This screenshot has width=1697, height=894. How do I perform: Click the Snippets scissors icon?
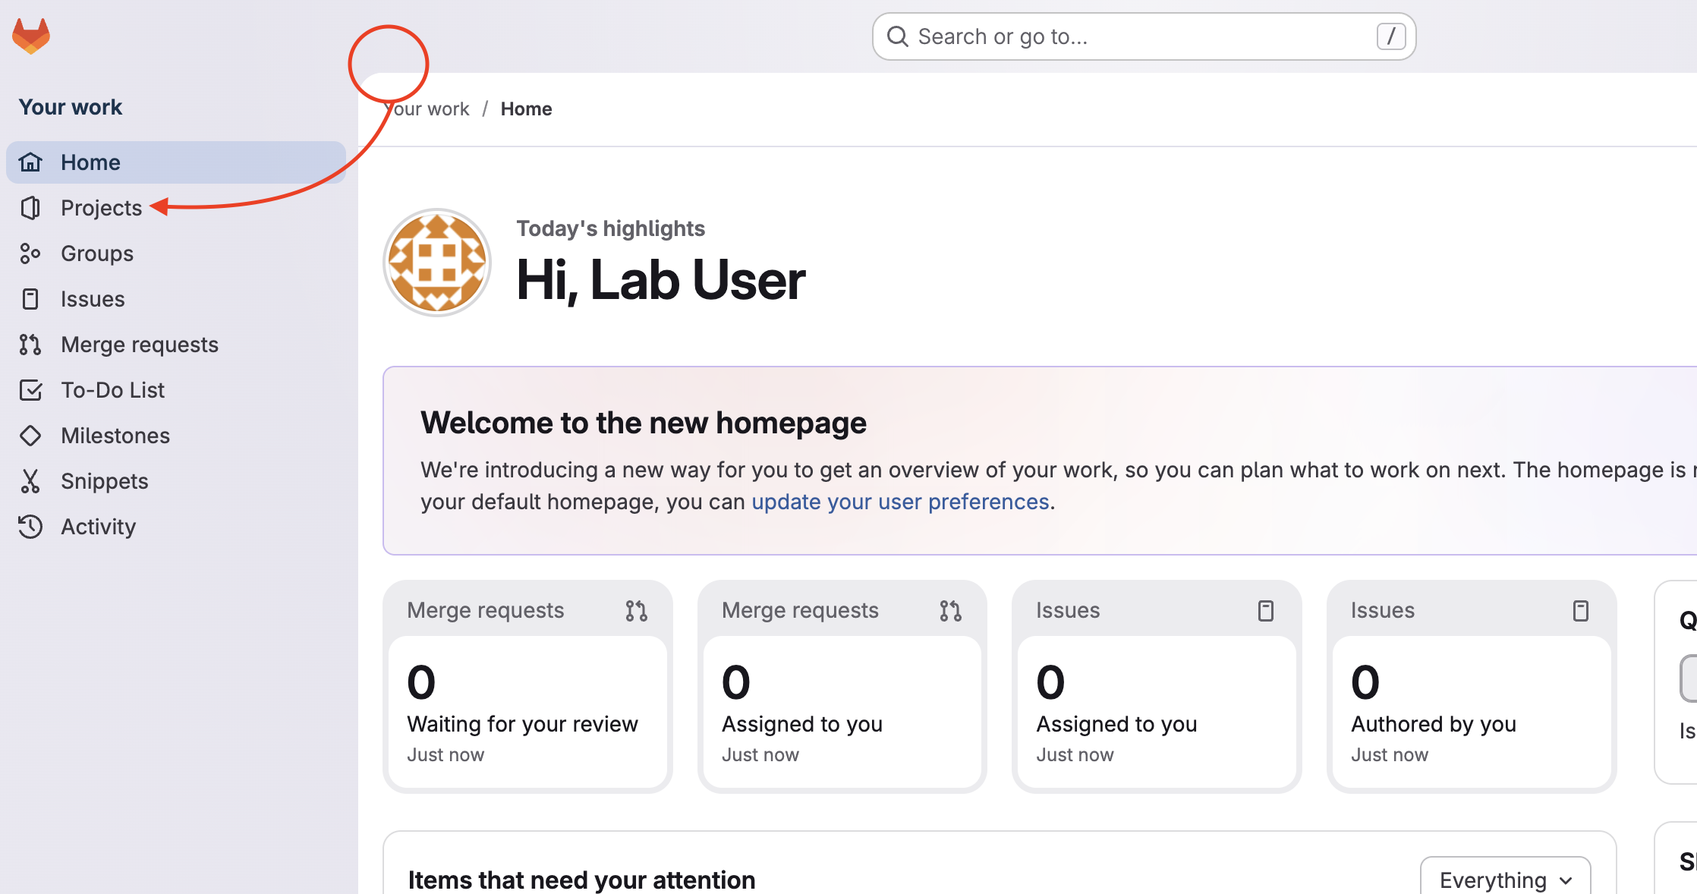30,481
